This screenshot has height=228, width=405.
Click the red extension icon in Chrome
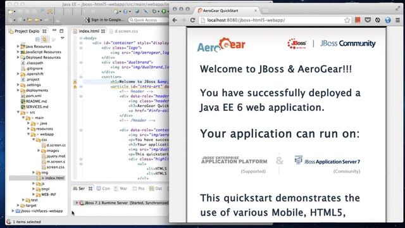[358, 20]
